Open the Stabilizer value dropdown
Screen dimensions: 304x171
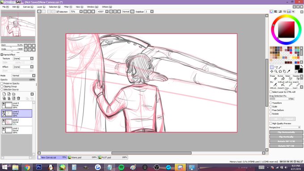pyautogui.click(x=152, y=12)
